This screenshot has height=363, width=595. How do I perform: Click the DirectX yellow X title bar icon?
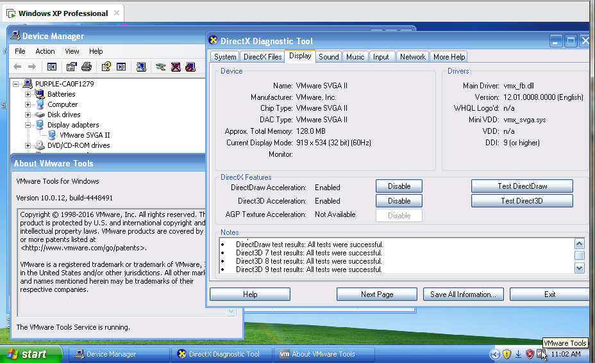[x=214, y=40]
